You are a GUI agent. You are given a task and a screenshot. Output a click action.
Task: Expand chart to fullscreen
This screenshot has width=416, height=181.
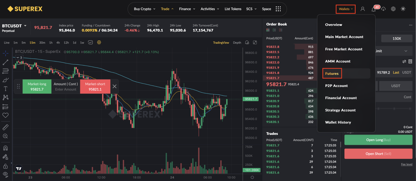click(255, 43)
